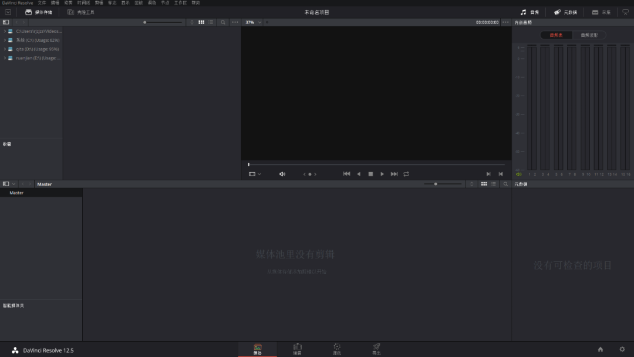Click the green speaker icon below meters

(x=518, y=174)
